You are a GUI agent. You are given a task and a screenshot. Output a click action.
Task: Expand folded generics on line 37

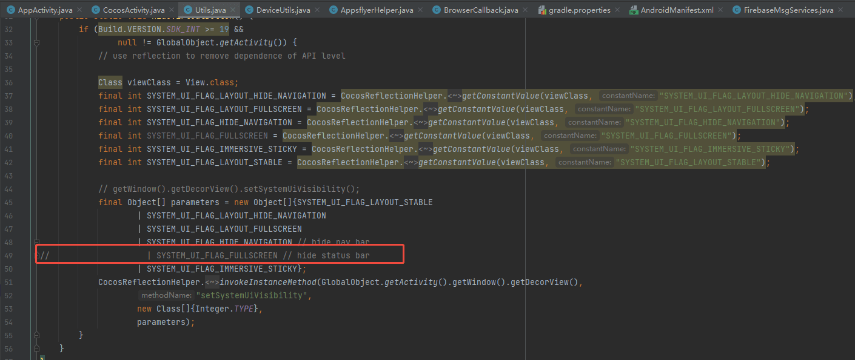tap(455, 96)
